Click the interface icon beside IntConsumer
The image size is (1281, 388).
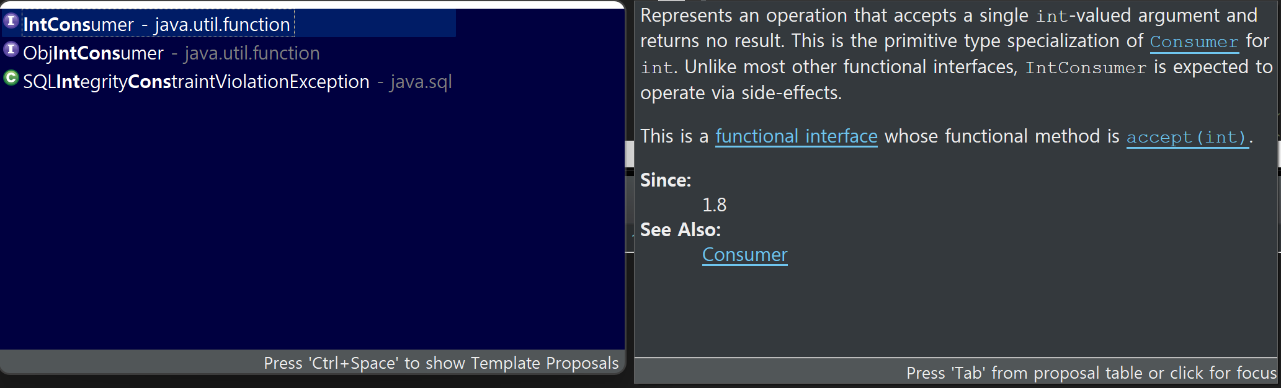coord(11,21)
